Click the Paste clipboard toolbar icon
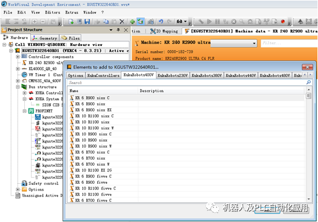This screenshot has width=318, height=222. click(114, 21)
